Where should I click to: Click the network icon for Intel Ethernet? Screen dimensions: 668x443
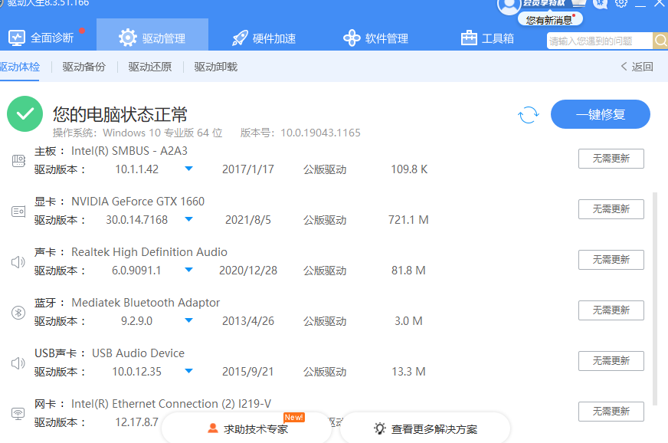coord(18,414)
